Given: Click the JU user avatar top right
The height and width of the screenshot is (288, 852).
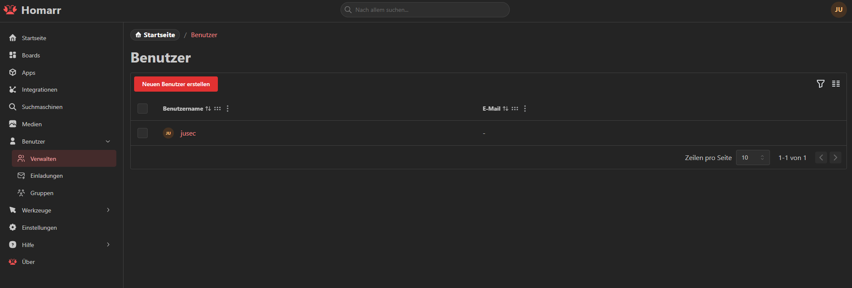Looking at the screenshot, I should pyautogui.click(x=838, y=10).
